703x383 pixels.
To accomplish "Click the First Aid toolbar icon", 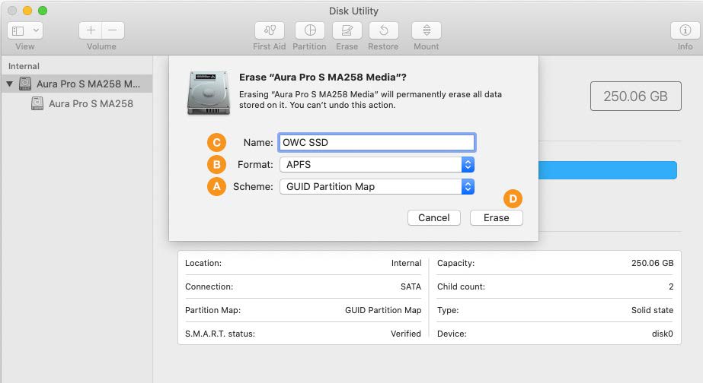I will (x=269, y=30).
